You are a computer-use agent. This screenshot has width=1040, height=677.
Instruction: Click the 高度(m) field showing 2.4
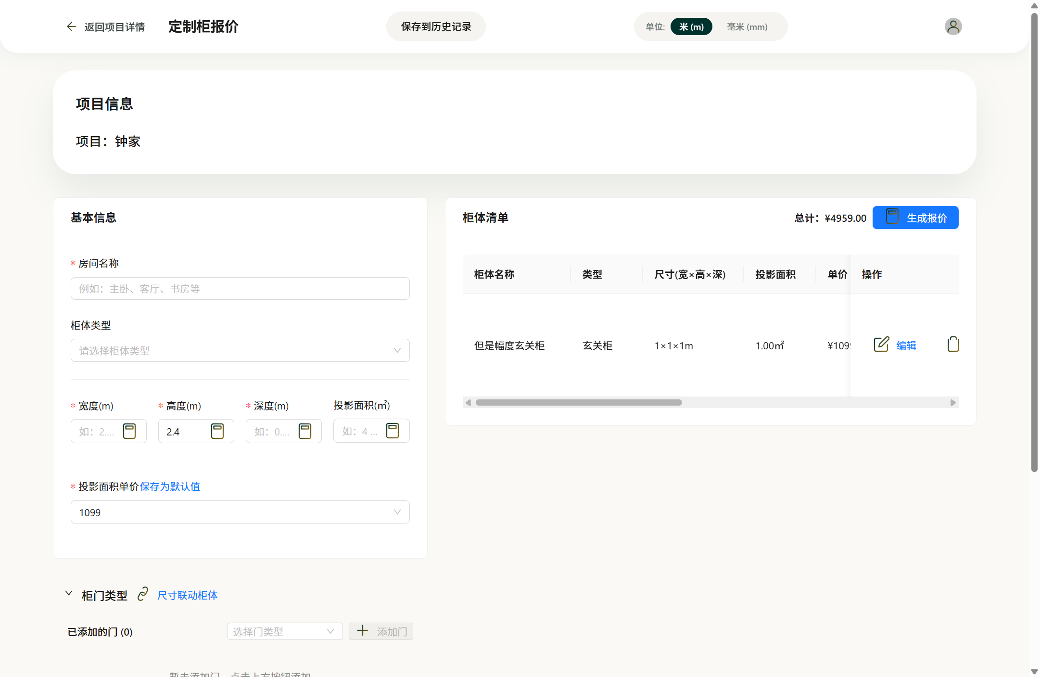point(196,431)
